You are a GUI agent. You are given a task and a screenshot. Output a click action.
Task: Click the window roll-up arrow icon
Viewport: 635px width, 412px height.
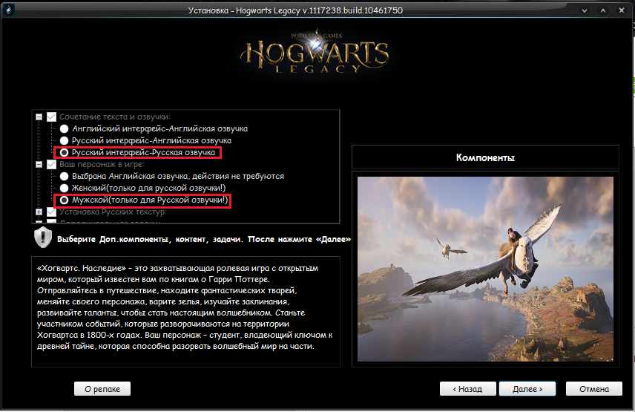pyautogui.click(x=603, y=10)
